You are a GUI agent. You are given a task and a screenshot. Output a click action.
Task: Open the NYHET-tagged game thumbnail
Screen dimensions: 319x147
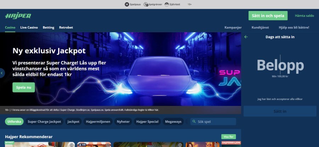click(x=40, y=144)
